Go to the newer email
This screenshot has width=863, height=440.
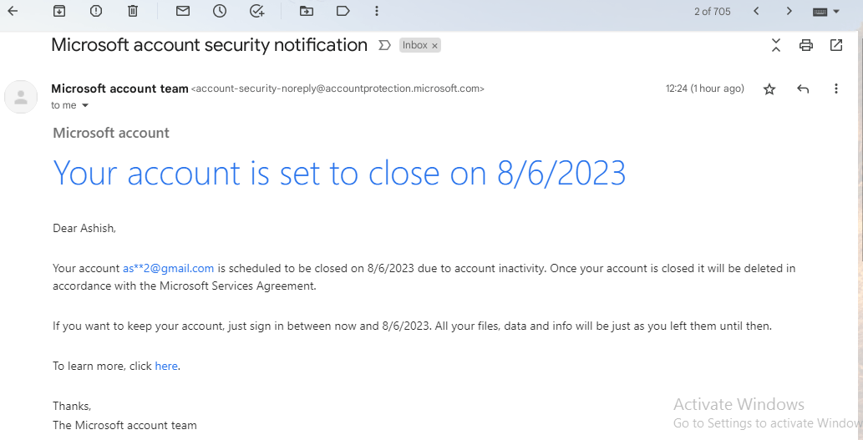[756, 11]
